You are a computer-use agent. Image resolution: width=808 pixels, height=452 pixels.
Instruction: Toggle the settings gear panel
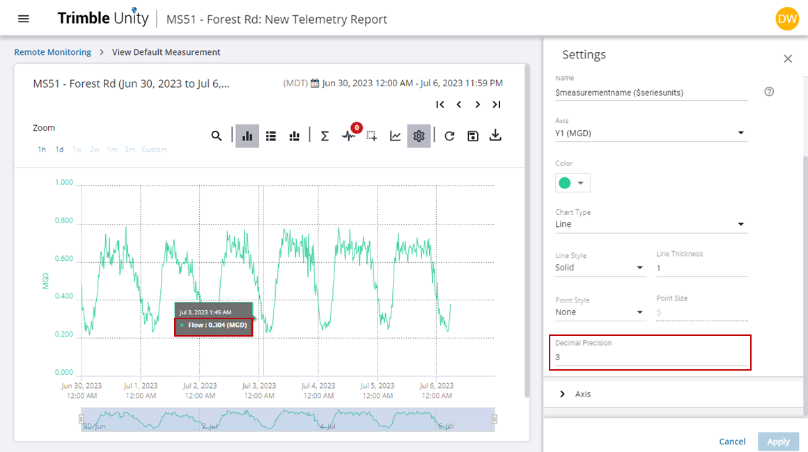point(419,136)
